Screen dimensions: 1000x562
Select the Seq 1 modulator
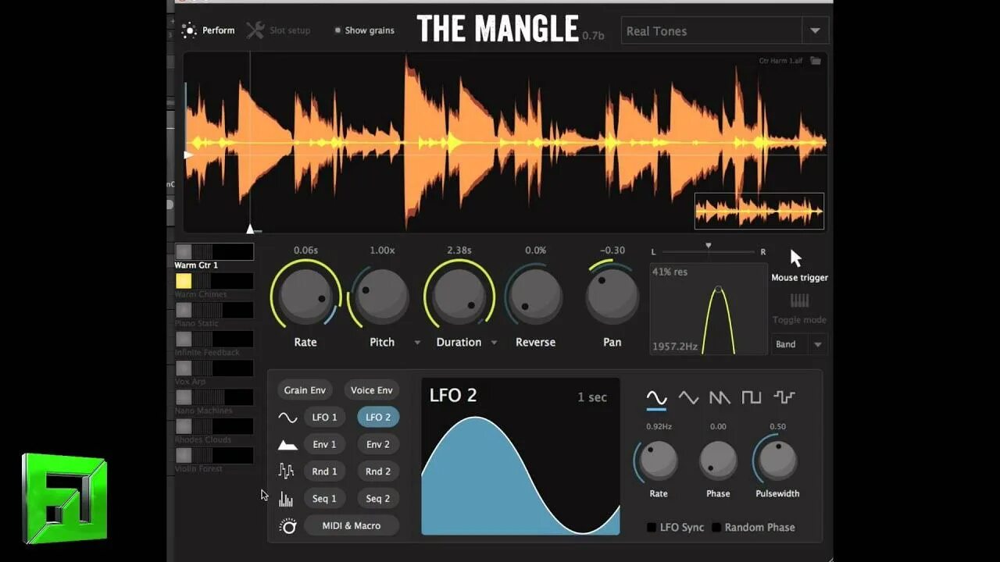pyautogui.click(x=325, y=499)
